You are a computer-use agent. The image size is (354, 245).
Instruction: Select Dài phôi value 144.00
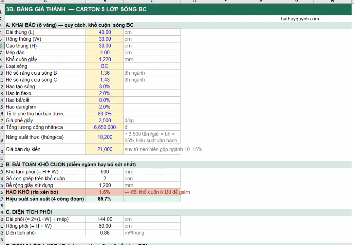tap(105, 219)
